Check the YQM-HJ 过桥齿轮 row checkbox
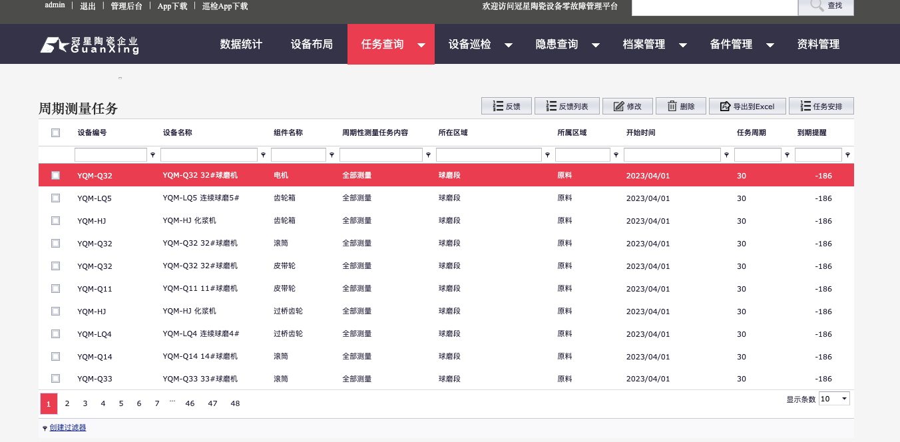 click(x=55, y=311)
